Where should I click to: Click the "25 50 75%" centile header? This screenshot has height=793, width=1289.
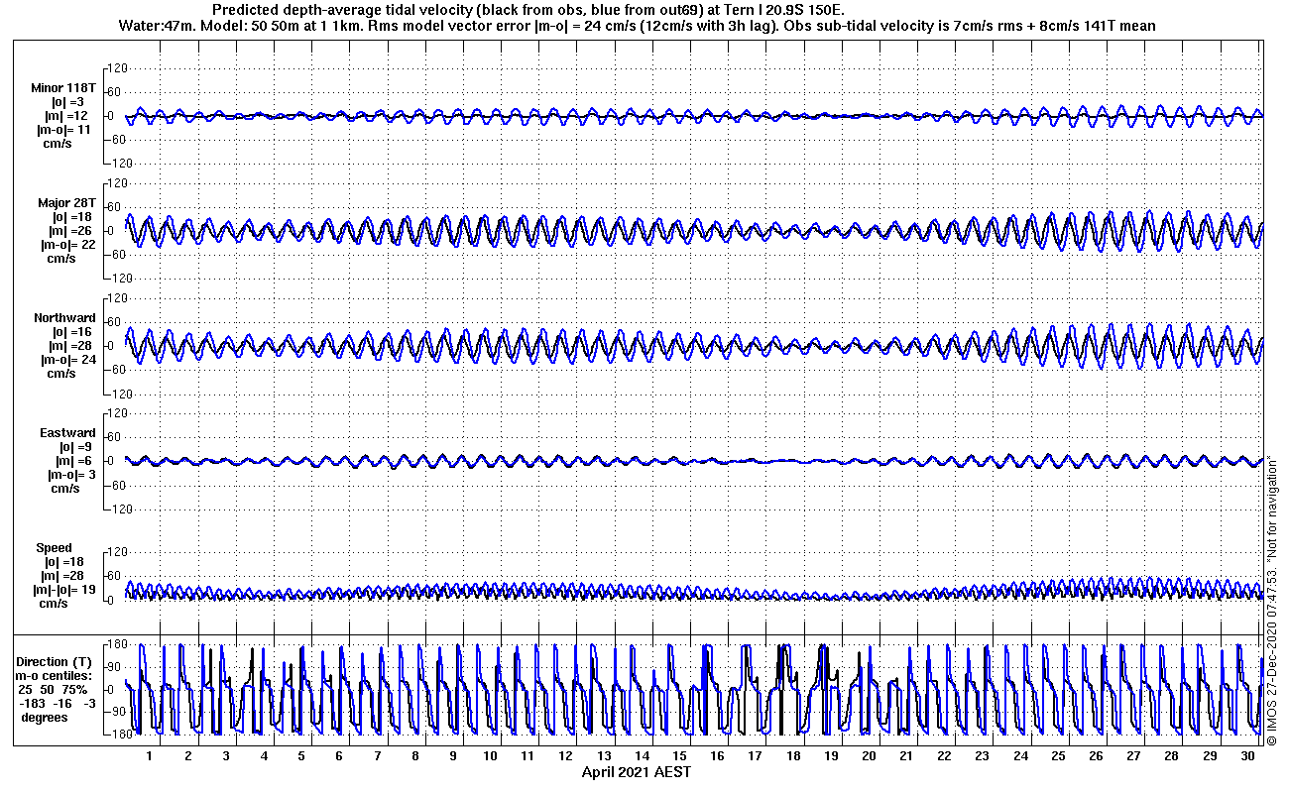[53, 689]
